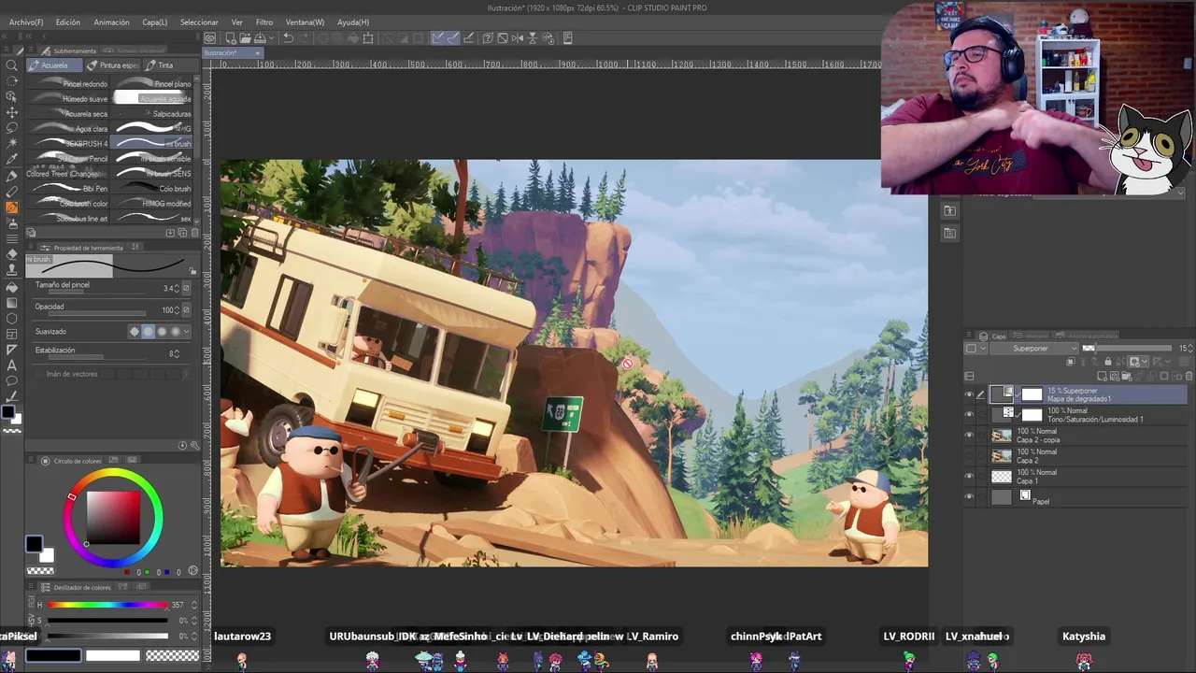This screenshot has height=673, width=1196.
Task: Select the Acuarela aguada brush
Action: 152,99
